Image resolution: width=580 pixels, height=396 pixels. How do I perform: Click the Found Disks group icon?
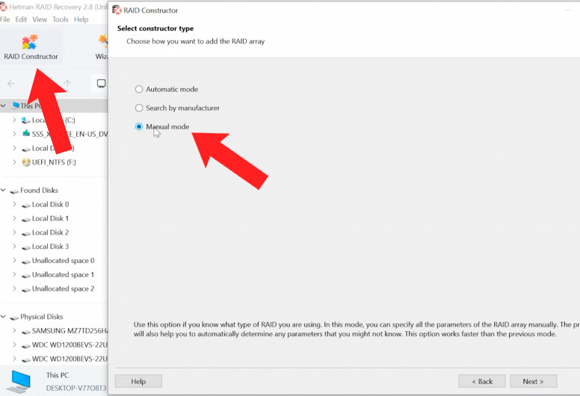coord(14,191)
